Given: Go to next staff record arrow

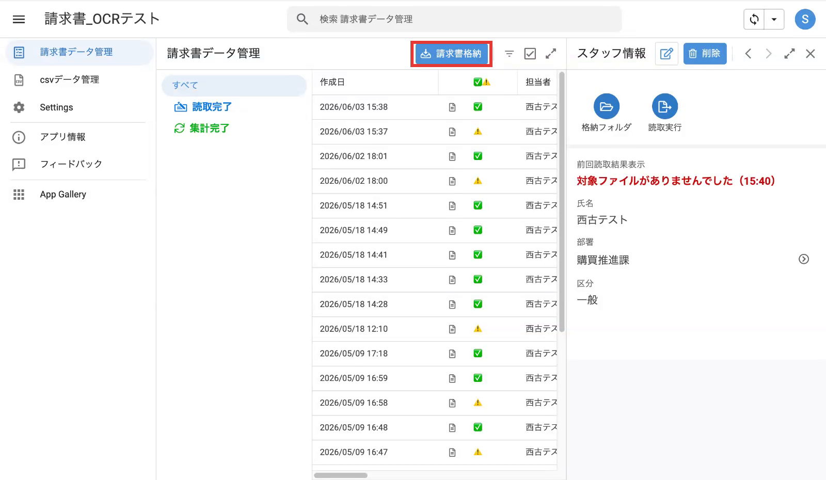Looking at the screenshot, I should click(x=769, y=54).
